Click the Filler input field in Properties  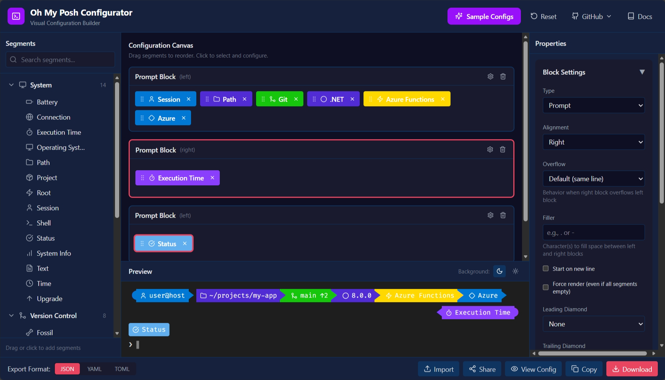593,232
